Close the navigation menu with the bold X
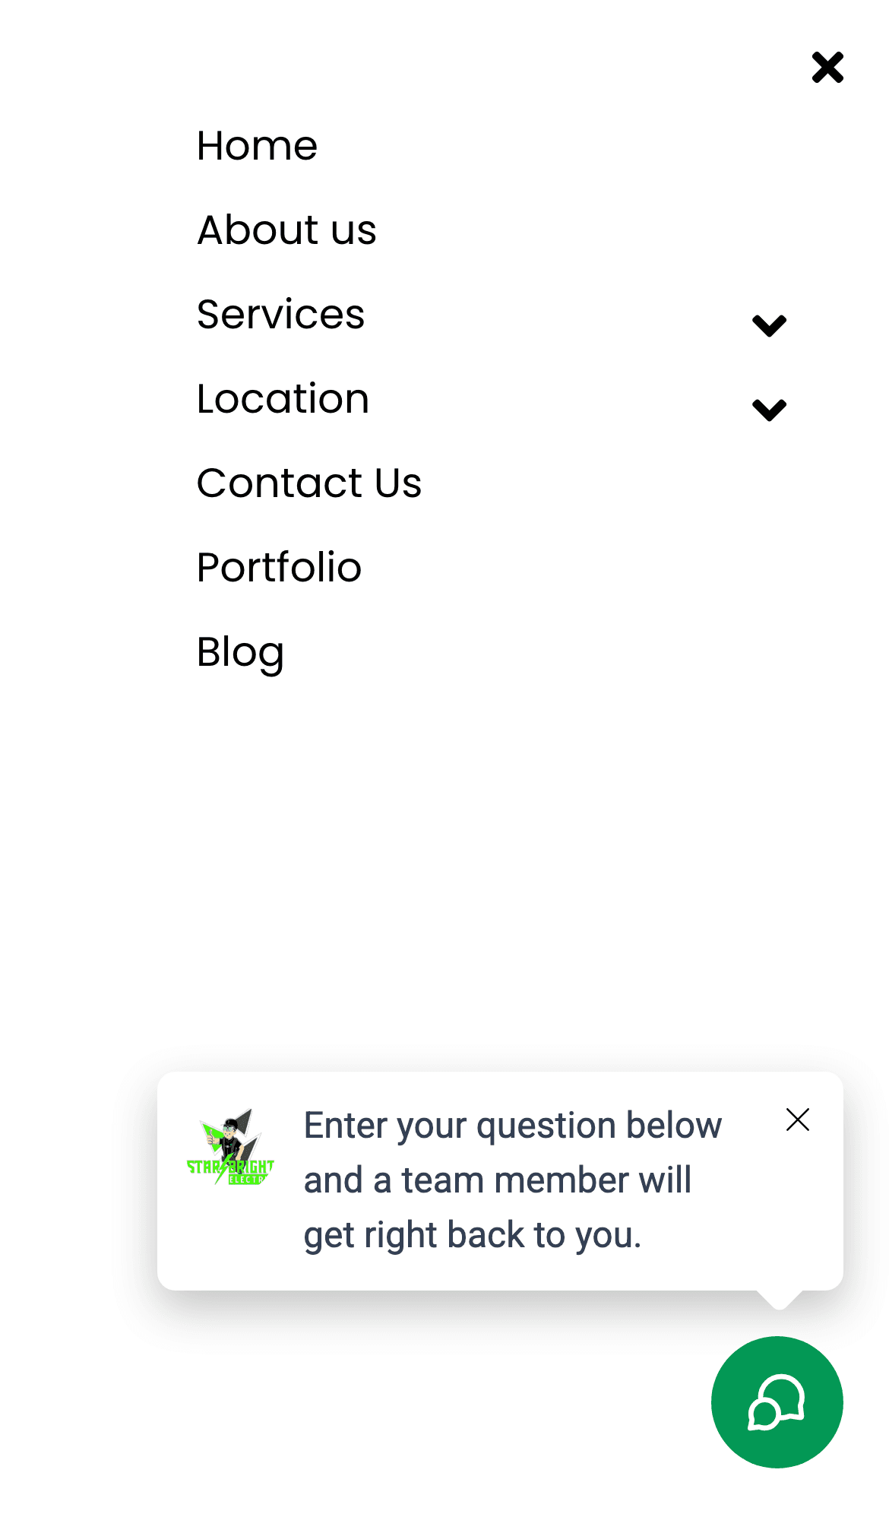 pyautogui.click(x=827, y=68)
